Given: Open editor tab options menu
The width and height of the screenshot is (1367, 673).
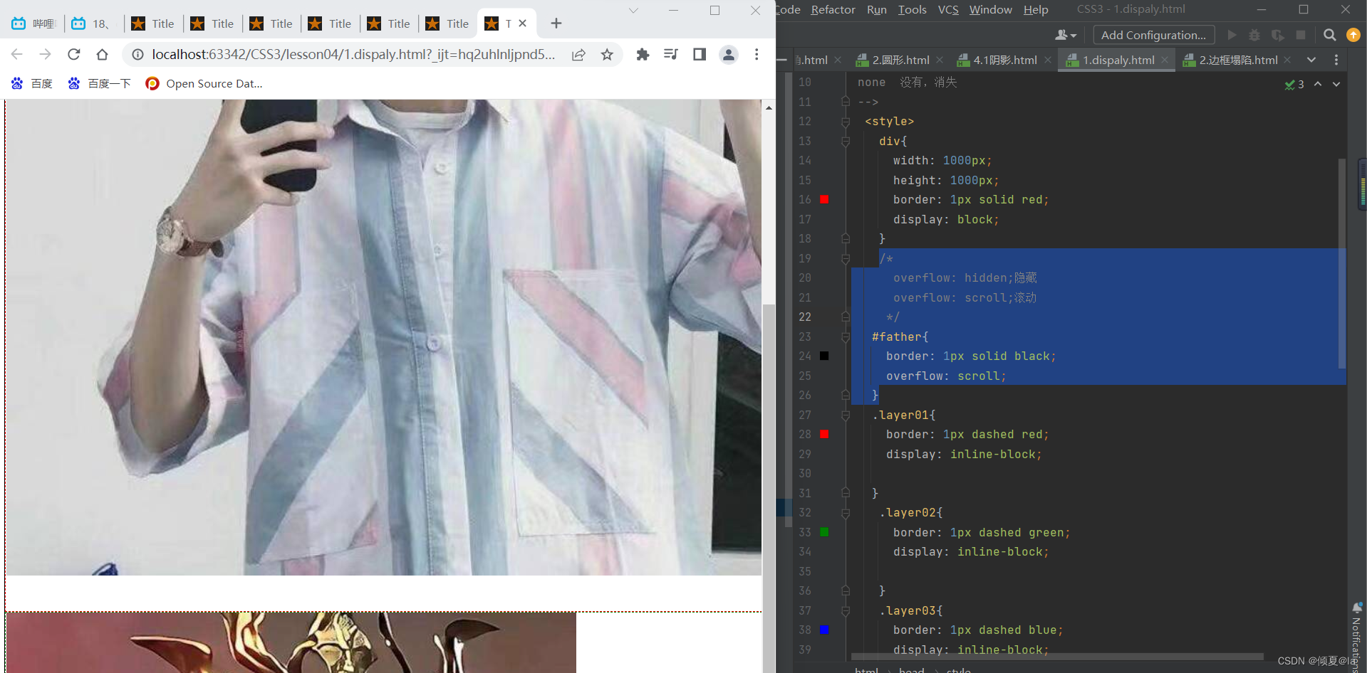Looking at the screenshot, I should click(1336, 60).
